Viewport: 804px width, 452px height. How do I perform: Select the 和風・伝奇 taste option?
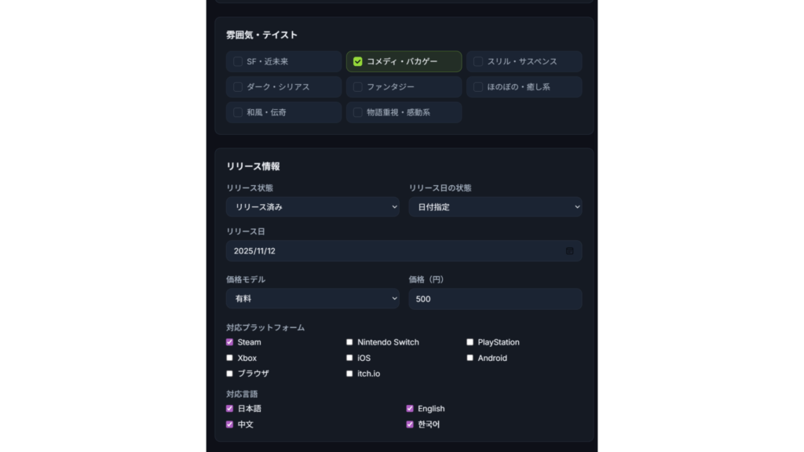tap(238, 112)
